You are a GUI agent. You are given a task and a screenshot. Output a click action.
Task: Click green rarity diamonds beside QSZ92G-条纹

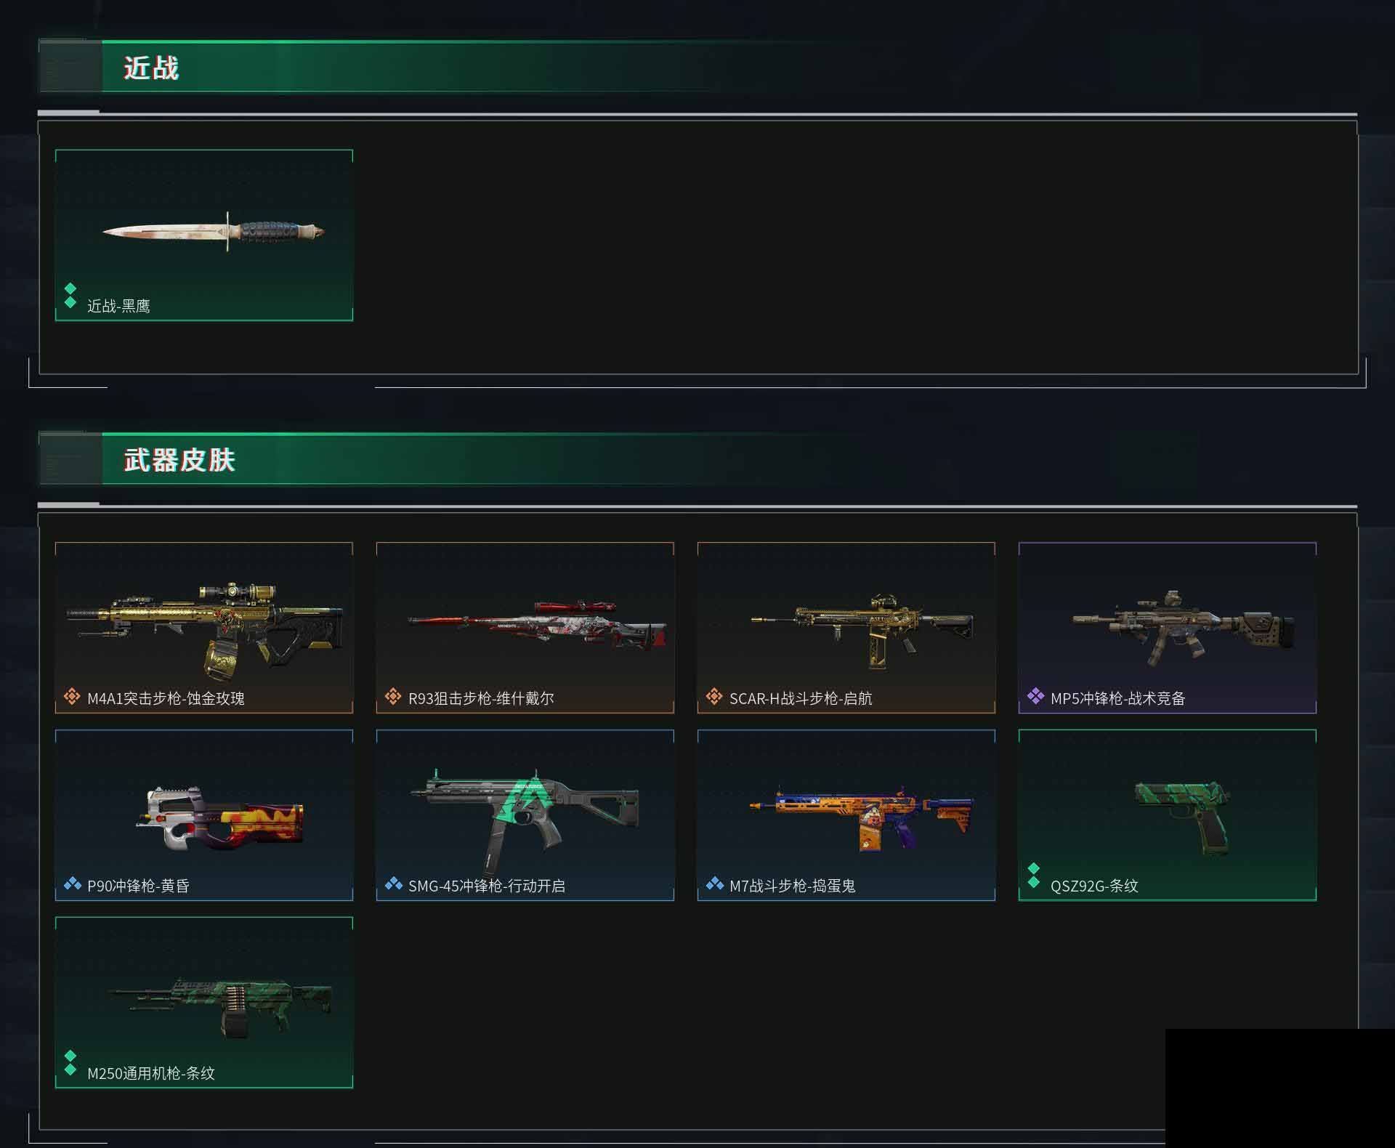pyautogui.click(x=1034, y=876)
